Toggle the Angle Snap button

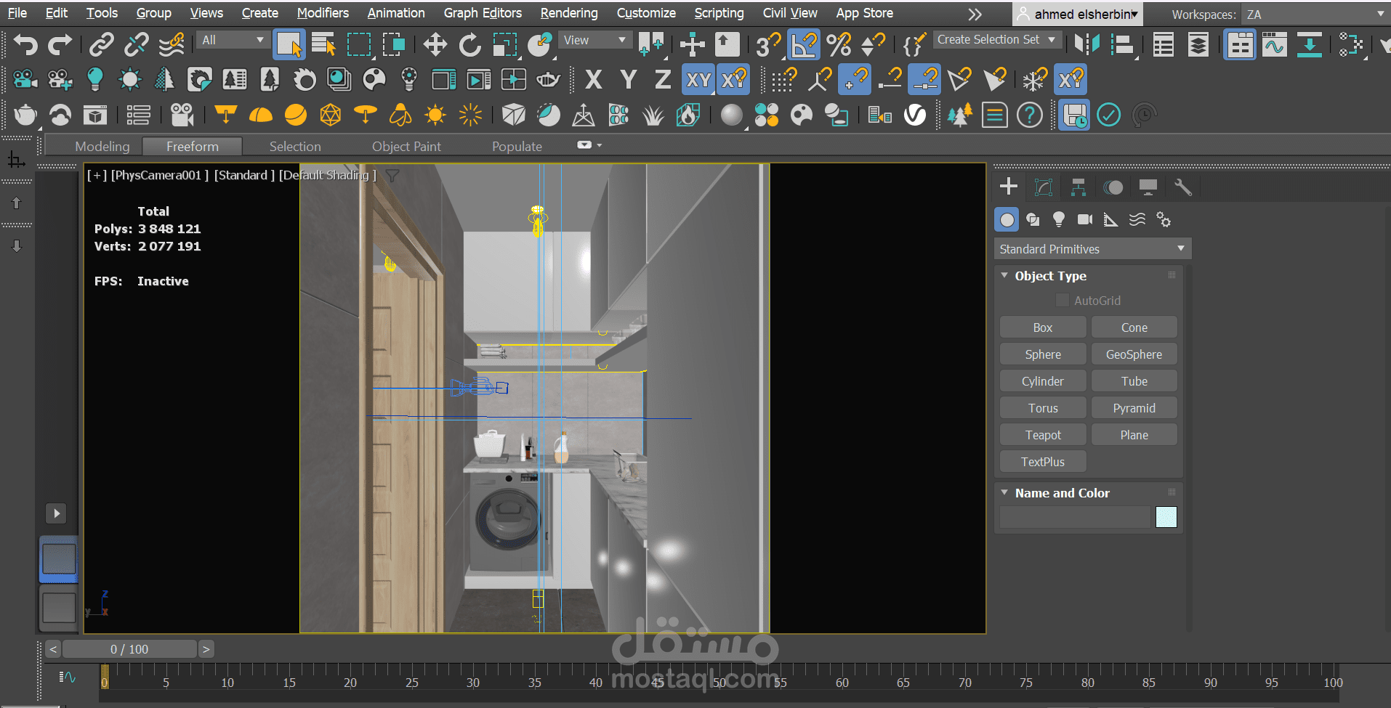click(803, 45)
